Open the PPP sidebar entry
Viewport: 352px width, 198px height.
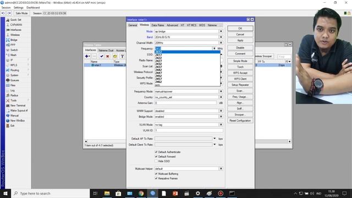(x=13, y=45)
